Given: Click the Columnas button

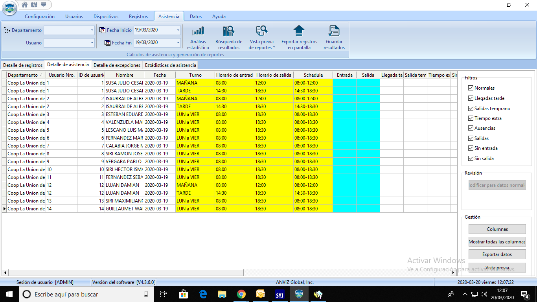Looking at the screenshot, I should pos(497,229).
